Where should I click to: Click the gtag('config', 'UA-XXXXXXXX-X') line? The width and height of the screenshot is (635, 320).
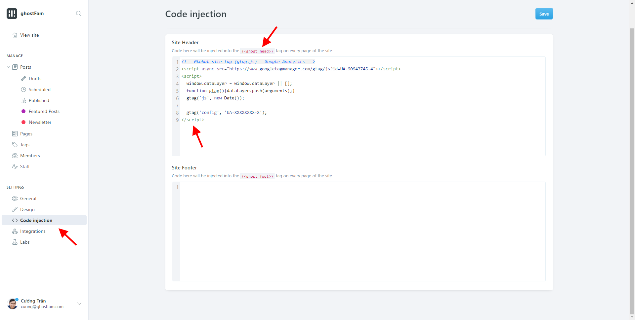pyautogui.click(x=227, y=113)
